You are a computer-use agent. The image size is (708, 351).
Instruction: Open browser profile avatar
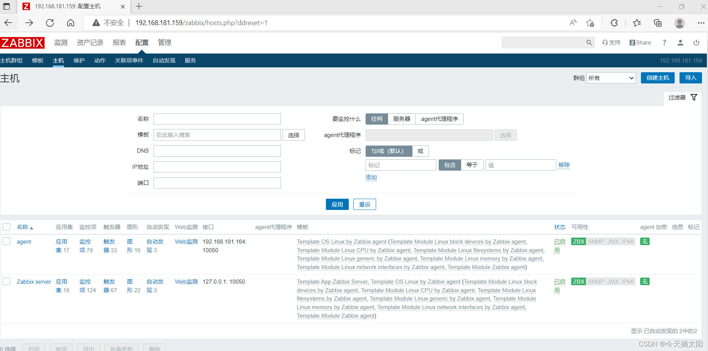click(680, 23)
